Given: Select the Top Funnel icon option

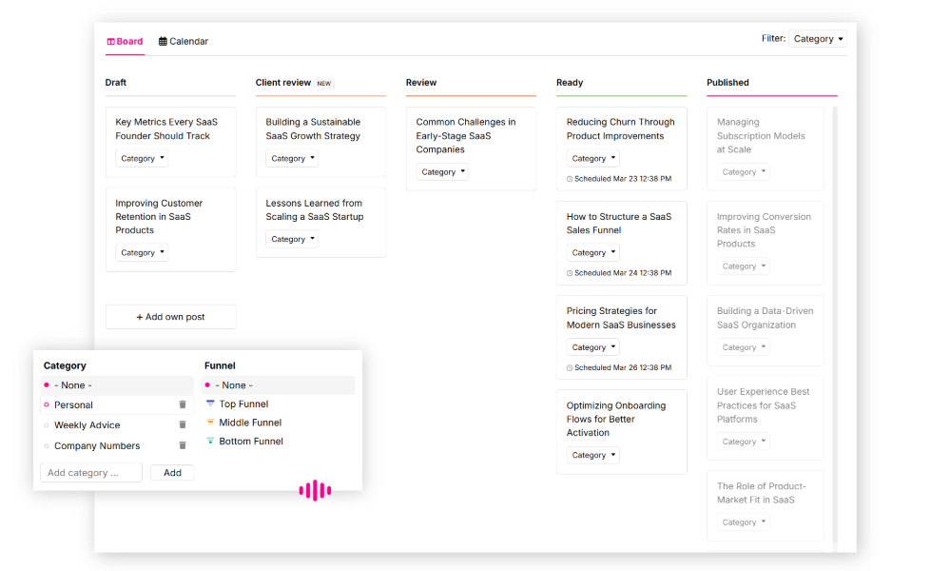Looking at the screenshot, I should click(x=210, y=404).
